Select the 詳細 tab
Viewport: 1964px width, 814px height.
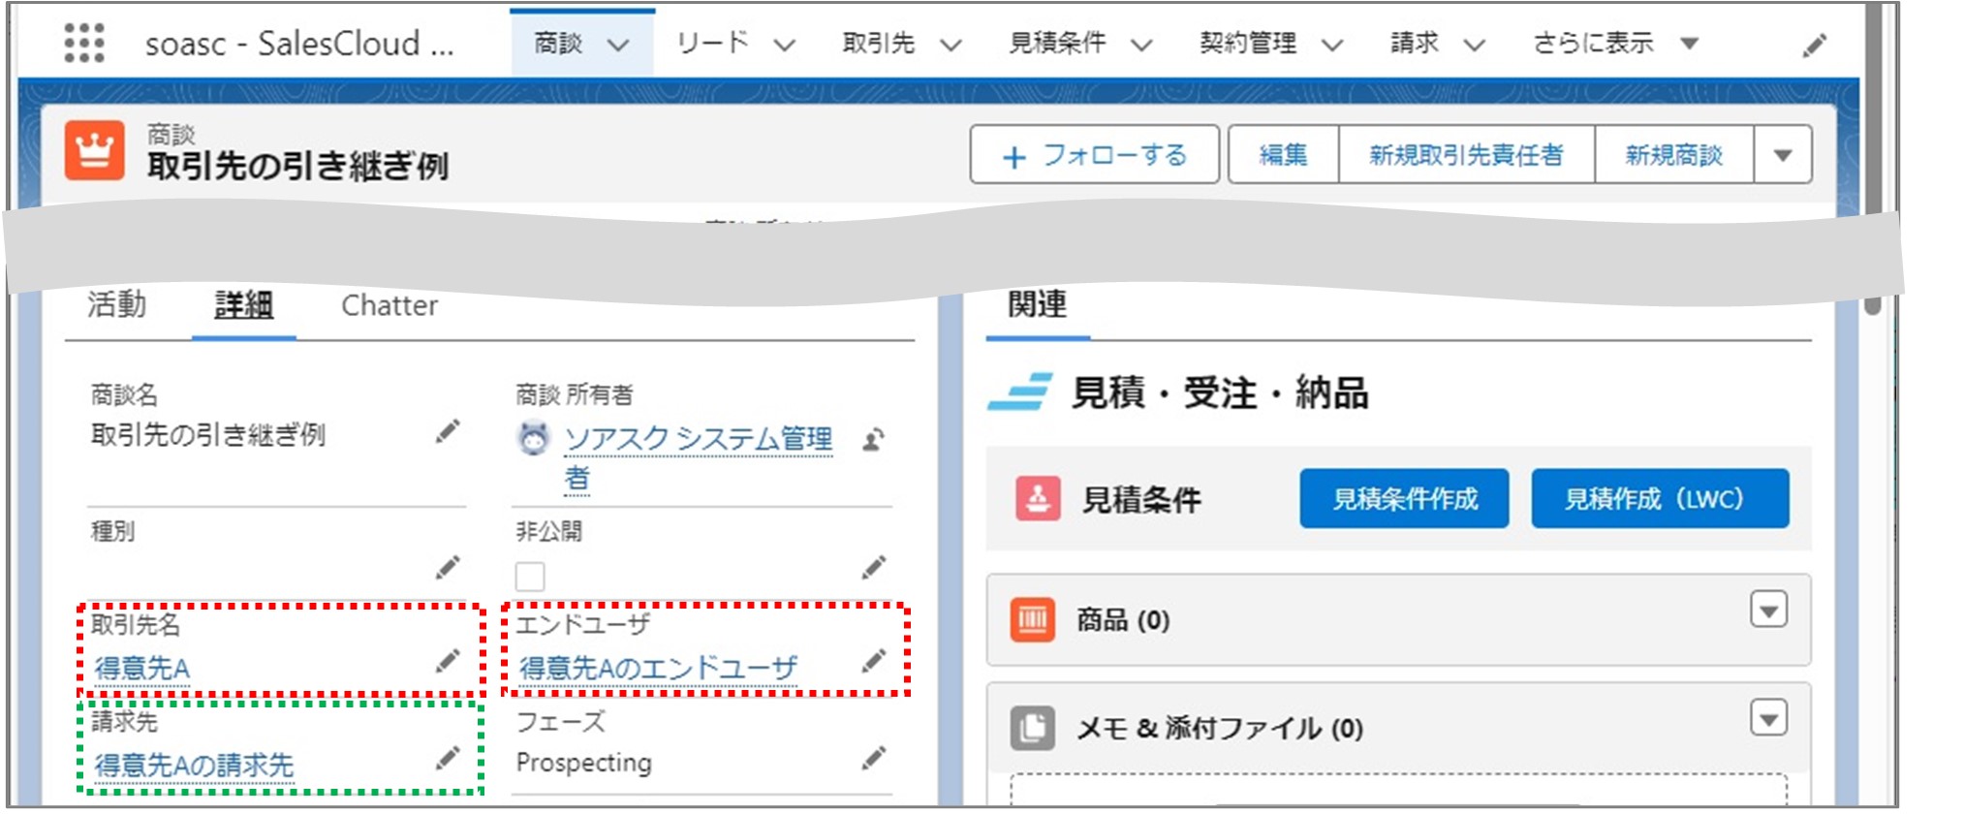(243, 304)
